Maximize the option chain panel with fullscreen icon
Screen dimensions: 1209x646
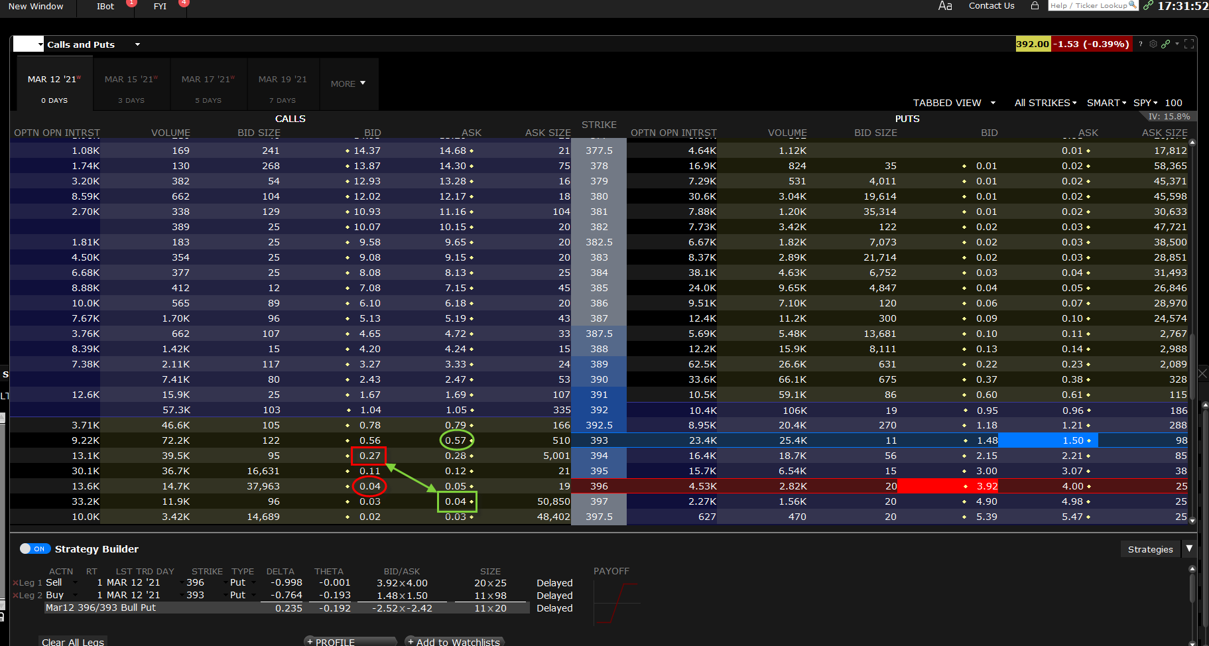tap(1189, 44)
